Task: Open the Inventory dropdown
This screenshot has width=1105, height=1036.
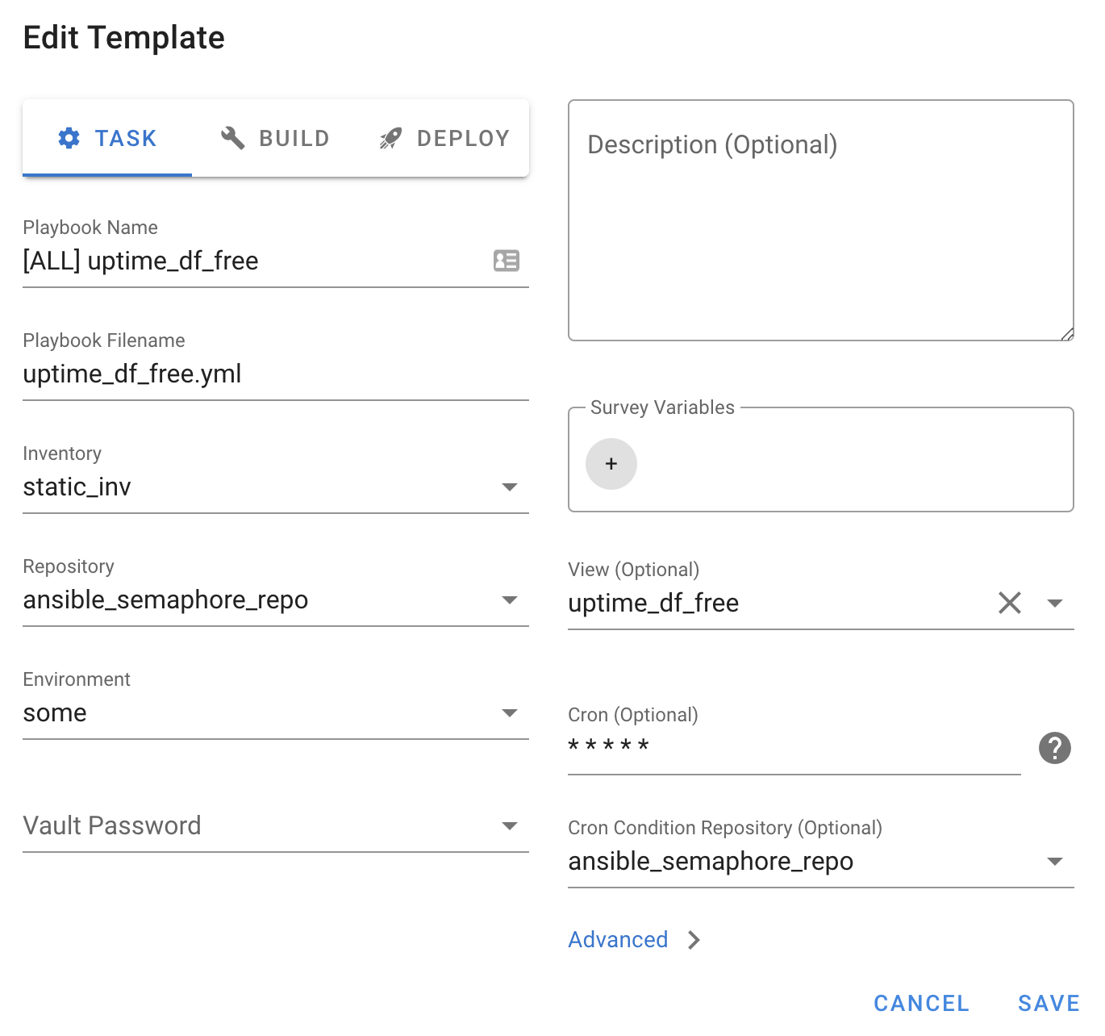Action: pos(509,487)
